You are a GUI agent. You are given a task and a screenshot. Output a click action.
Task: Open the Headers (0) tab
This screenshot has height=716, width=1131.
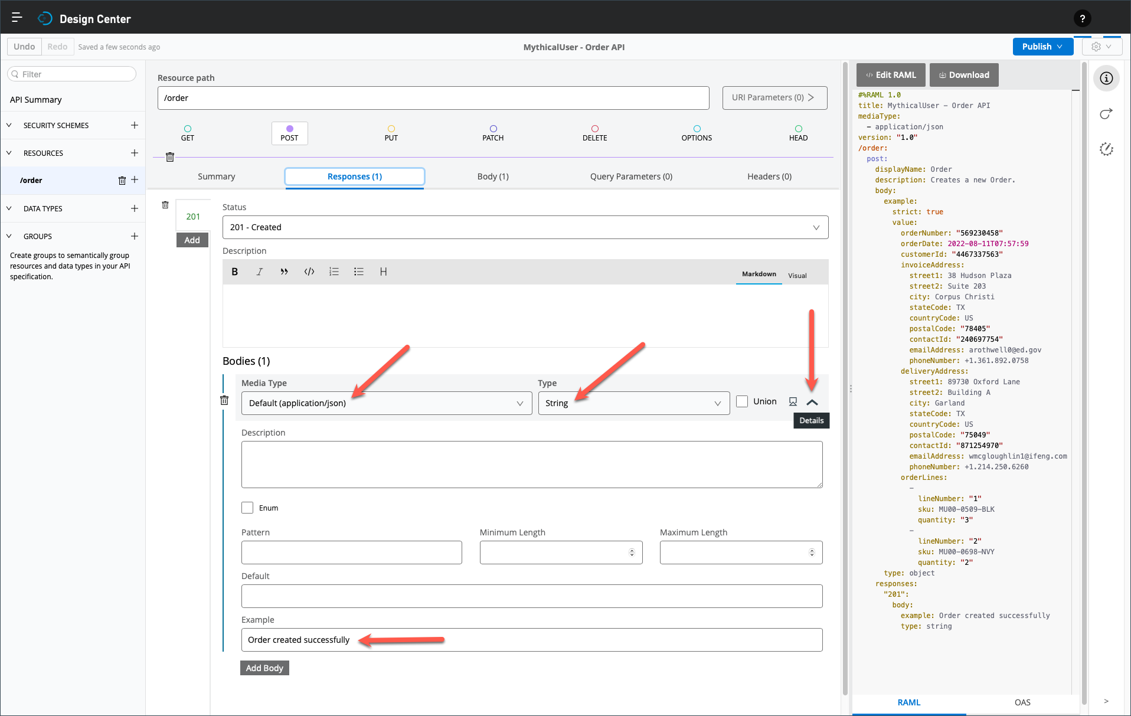coord(769,176)
